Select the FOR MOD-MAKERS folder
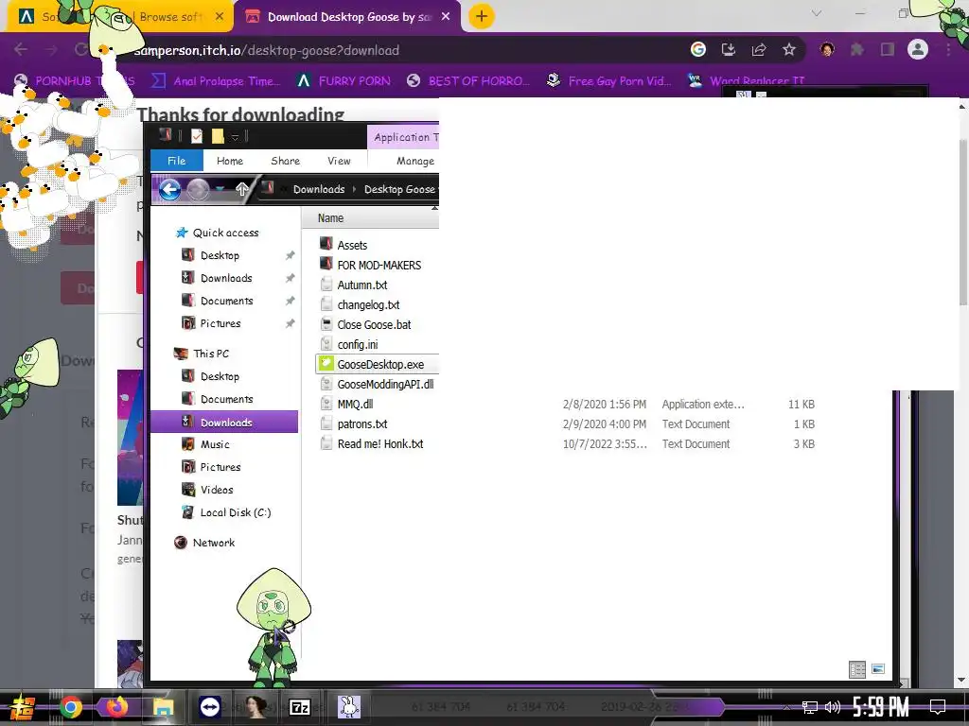Image resolution: width=969 pixels, height=726 pixels. pyautogui.click(x=370, y=265)
